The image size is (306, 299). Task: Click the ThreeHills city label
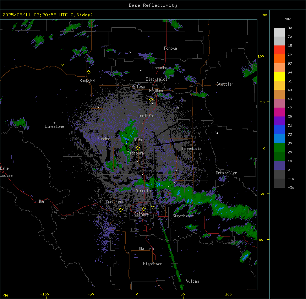click(191, 148)
